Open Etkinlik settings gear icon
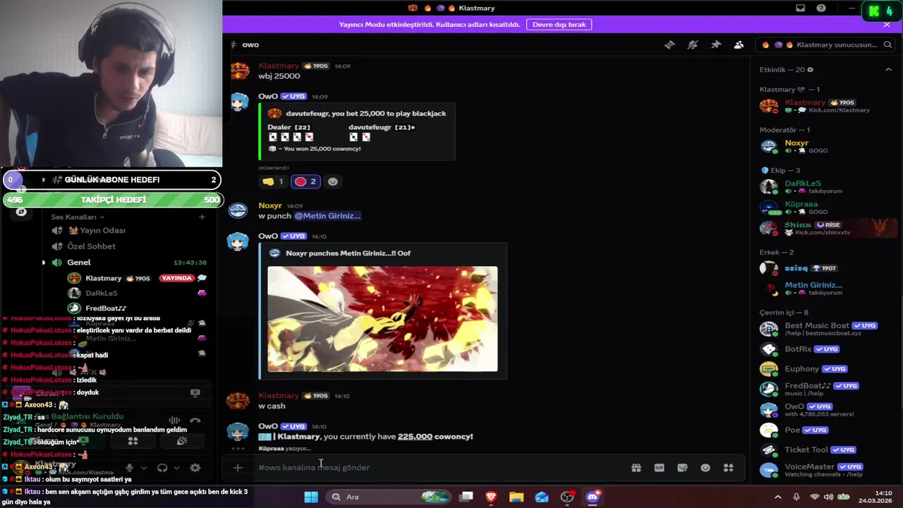The height and width of the screenshot is (508, 903). coord(810,70)
